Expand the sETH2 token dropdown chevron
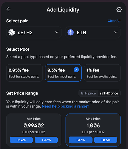Image resolution: width=128 pixels, height=149 pixels. [x=57, y=32]
